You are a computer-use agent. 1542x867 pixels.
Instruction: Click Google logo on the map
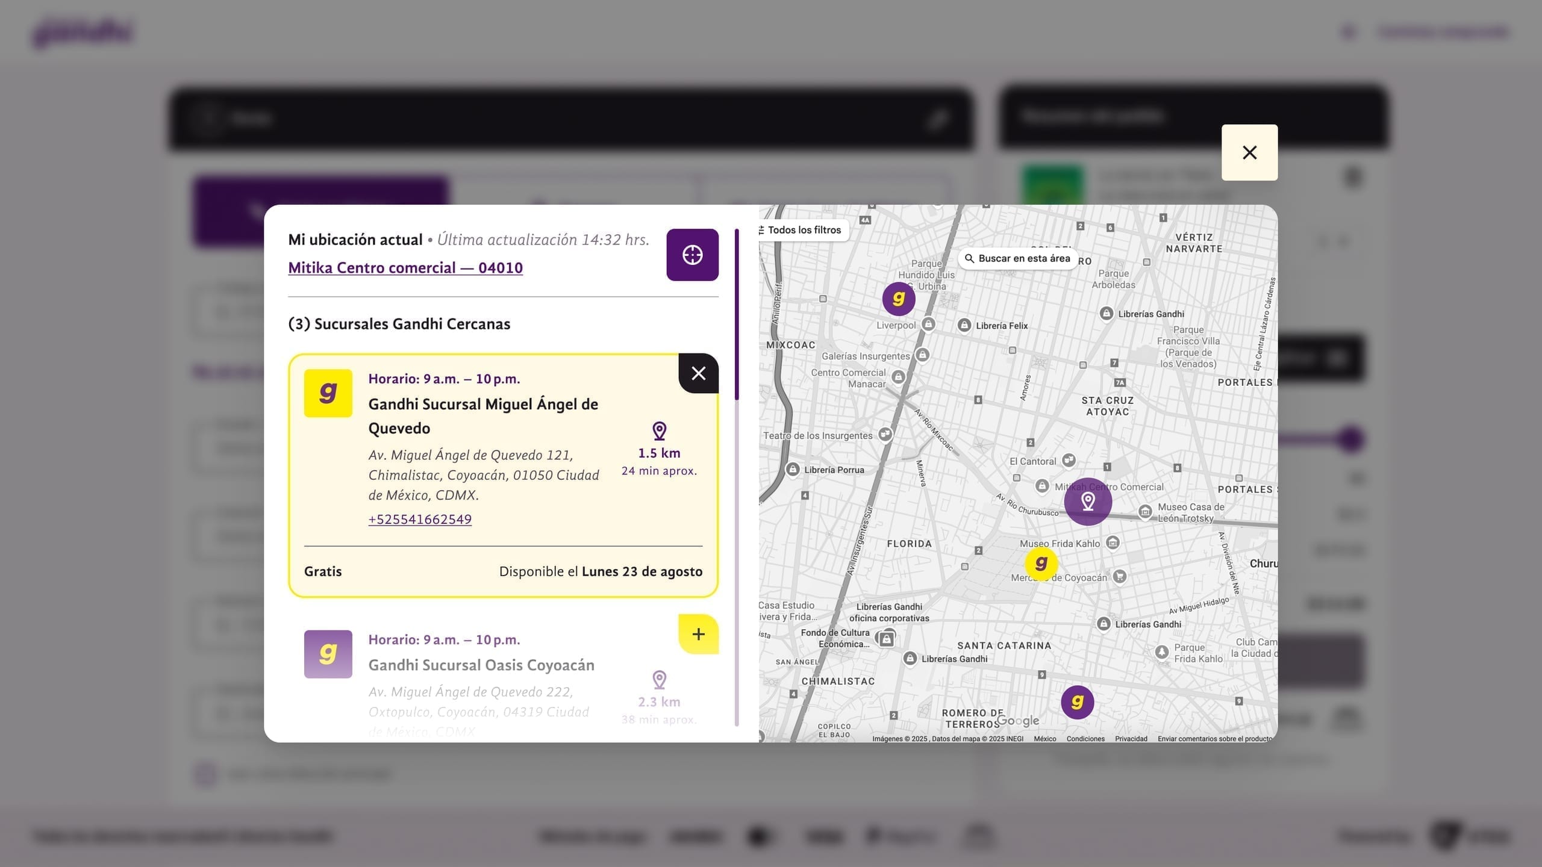pos(1018,721)
